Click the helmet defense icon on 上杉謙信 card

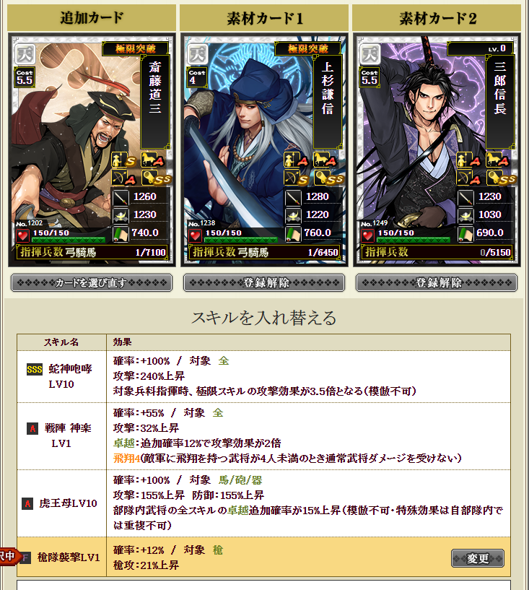pos(293,215)
